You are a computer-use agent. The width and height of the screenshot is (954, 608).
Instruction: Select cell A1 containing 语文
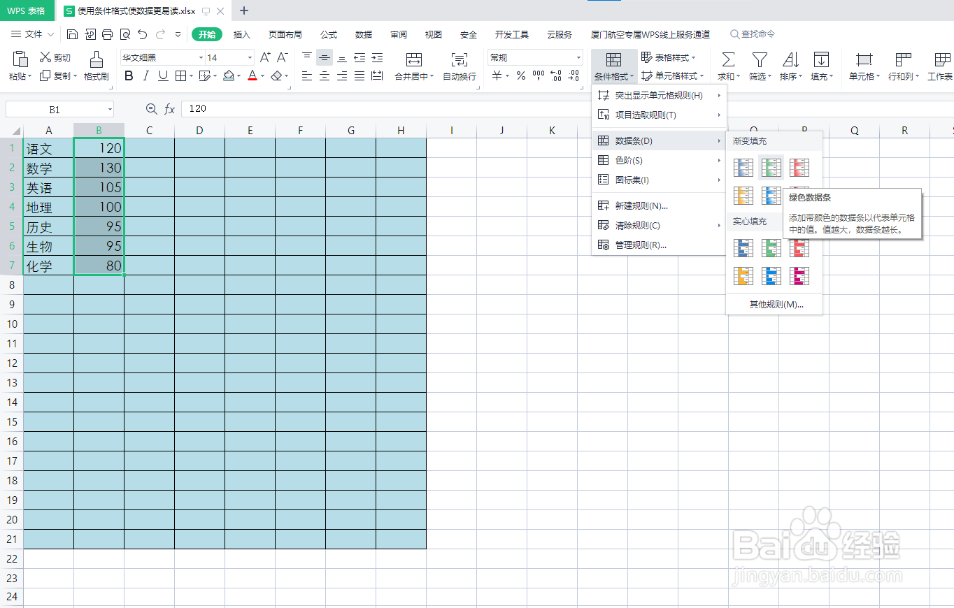[49, 148]
